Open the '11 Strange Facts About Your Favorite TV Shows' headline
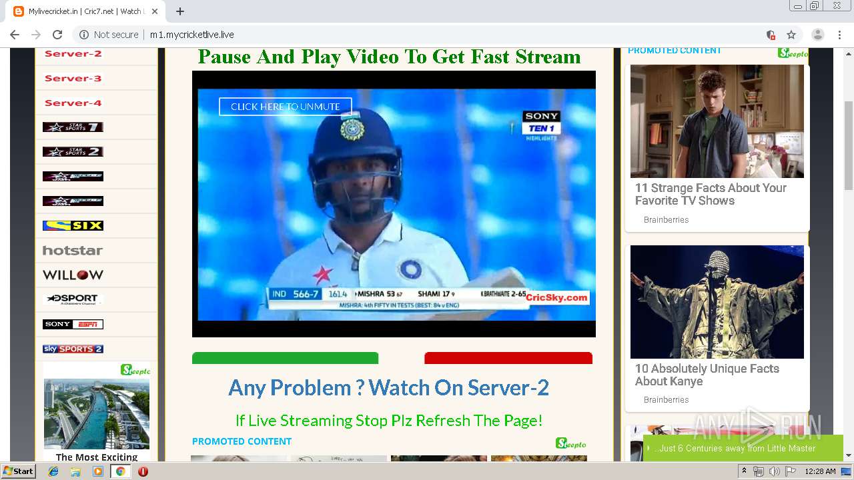This screenshot has width=854, height=480. click(711, 194)
